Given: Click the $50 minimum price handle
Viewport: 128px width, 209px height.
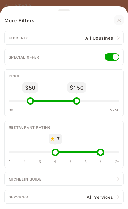Looking at the screenshot, I should (x=30, y=101).
